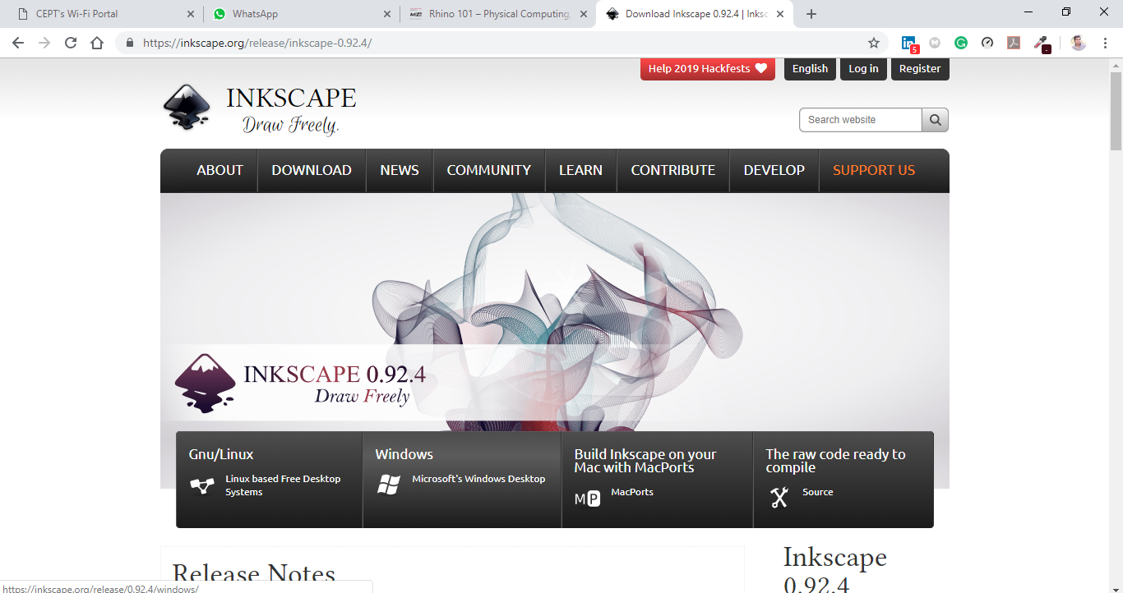Image resolution: width=1123 pixels, height=593 pixels.
Task: Close the CEPT's Wi-Fi Portal tab
Action: point(191,14)
